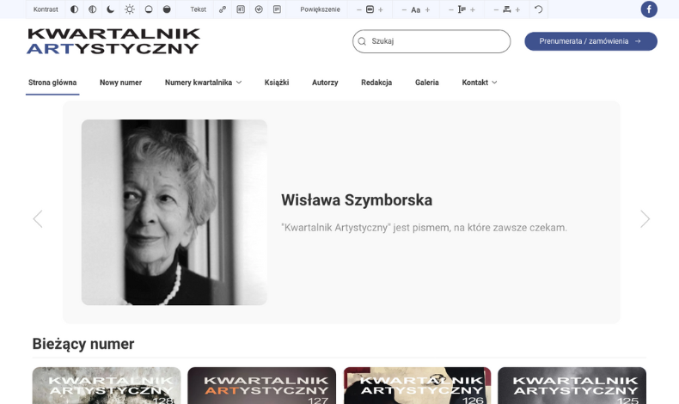
Task: Switch to the sun light contrast mode
Action: pyautogui.click(x=130, y=9)
